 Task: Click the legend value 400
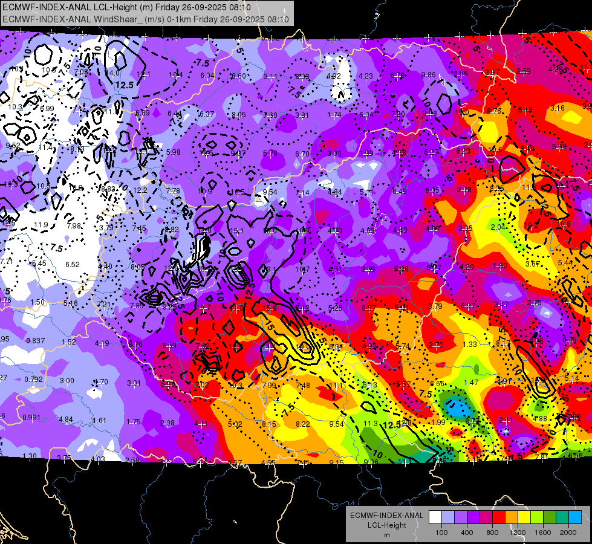467,533
